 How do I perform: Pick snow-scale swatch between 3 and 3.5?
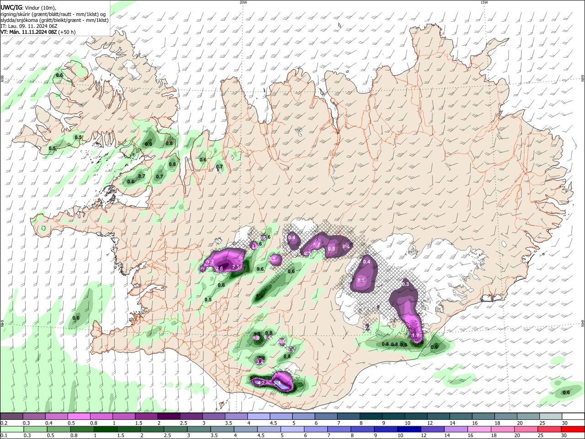coord(213,417)
